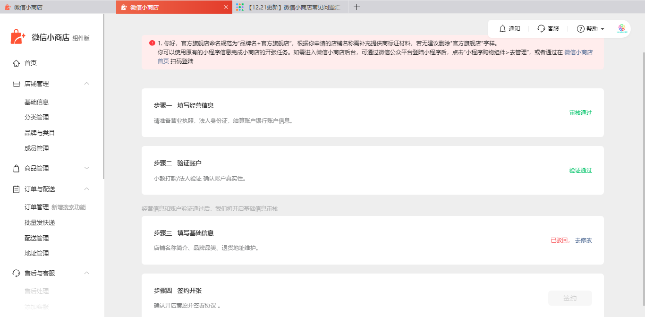Click the 帮助 label in the top bar
The height and width of the screenshot is (317, 645).
click(x=592, y=29)
